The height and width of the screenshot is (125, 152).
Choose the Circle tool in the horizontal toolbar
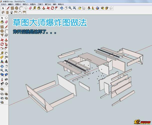point(17,8)
